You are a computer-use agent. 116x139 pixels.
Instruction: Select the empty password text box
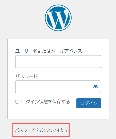click(x=54, y=87)
